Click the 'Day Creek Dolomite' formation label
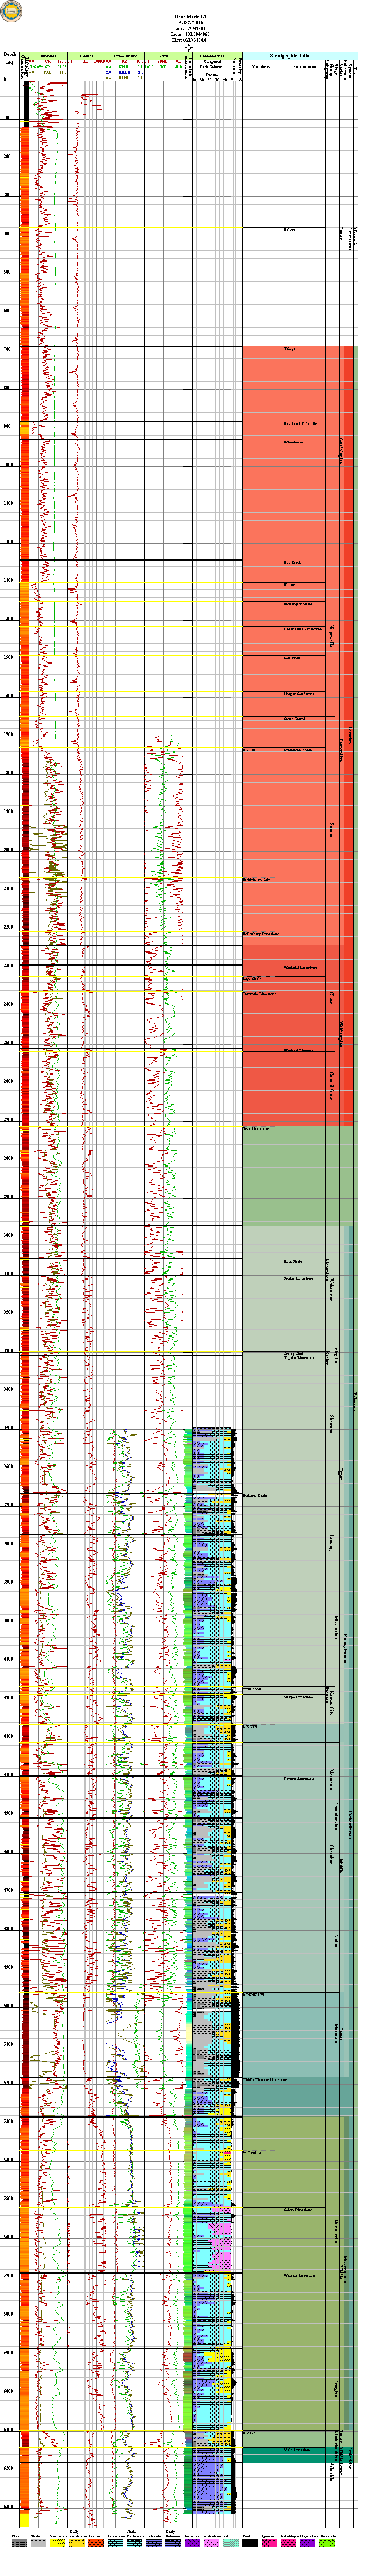 (300, 423)
